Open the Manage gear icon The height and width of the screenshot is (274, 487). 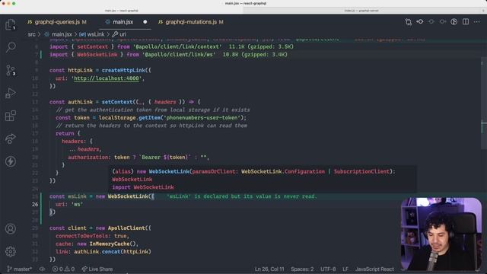tap(10, 251)
